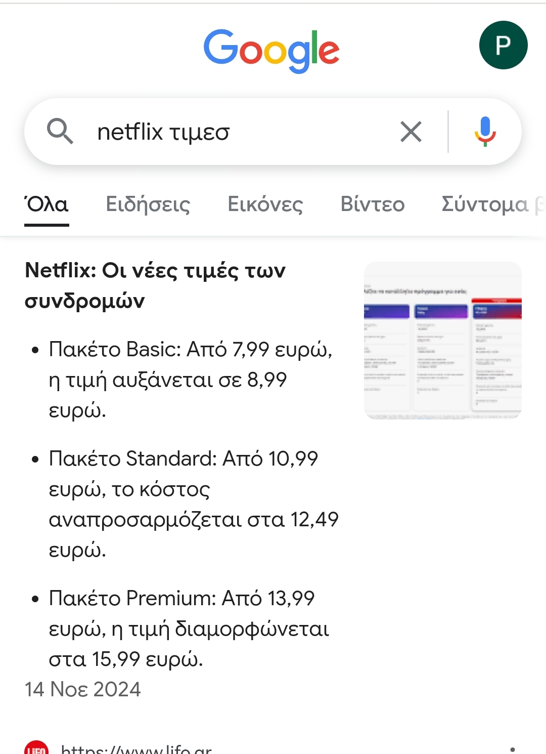Click the Netflix νέες τιμές συνδρομών heading

click(155, 285)
